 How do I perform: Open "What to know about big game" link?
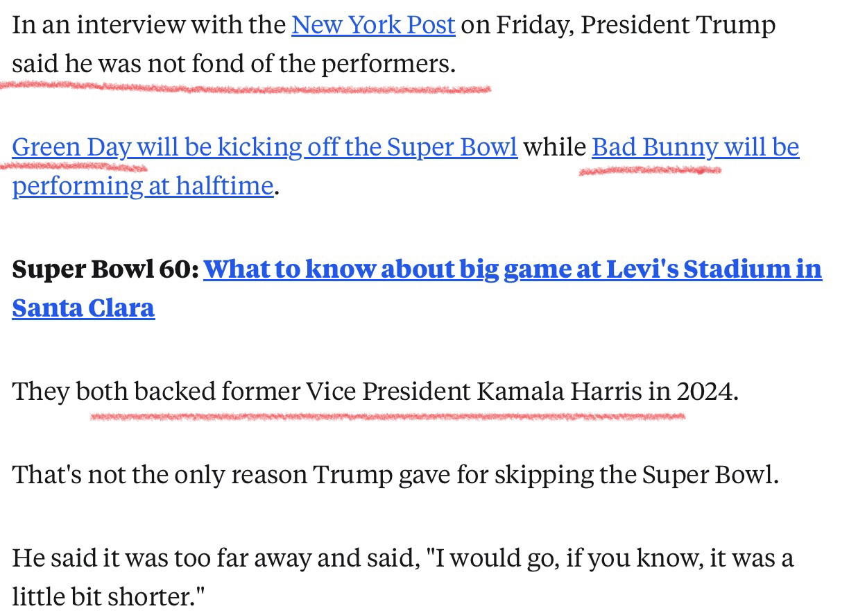(x=350, y=269)
